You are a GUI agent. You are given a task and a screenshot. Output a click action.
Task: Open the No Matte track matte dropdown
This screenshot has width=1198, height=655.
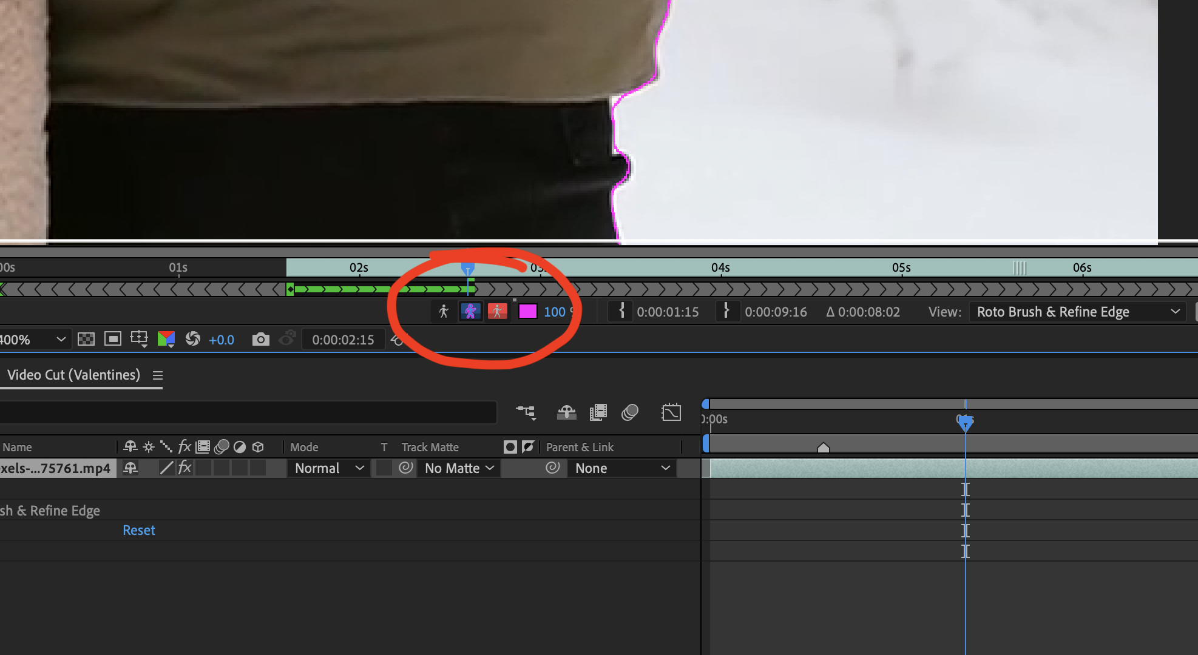point(458,468)
